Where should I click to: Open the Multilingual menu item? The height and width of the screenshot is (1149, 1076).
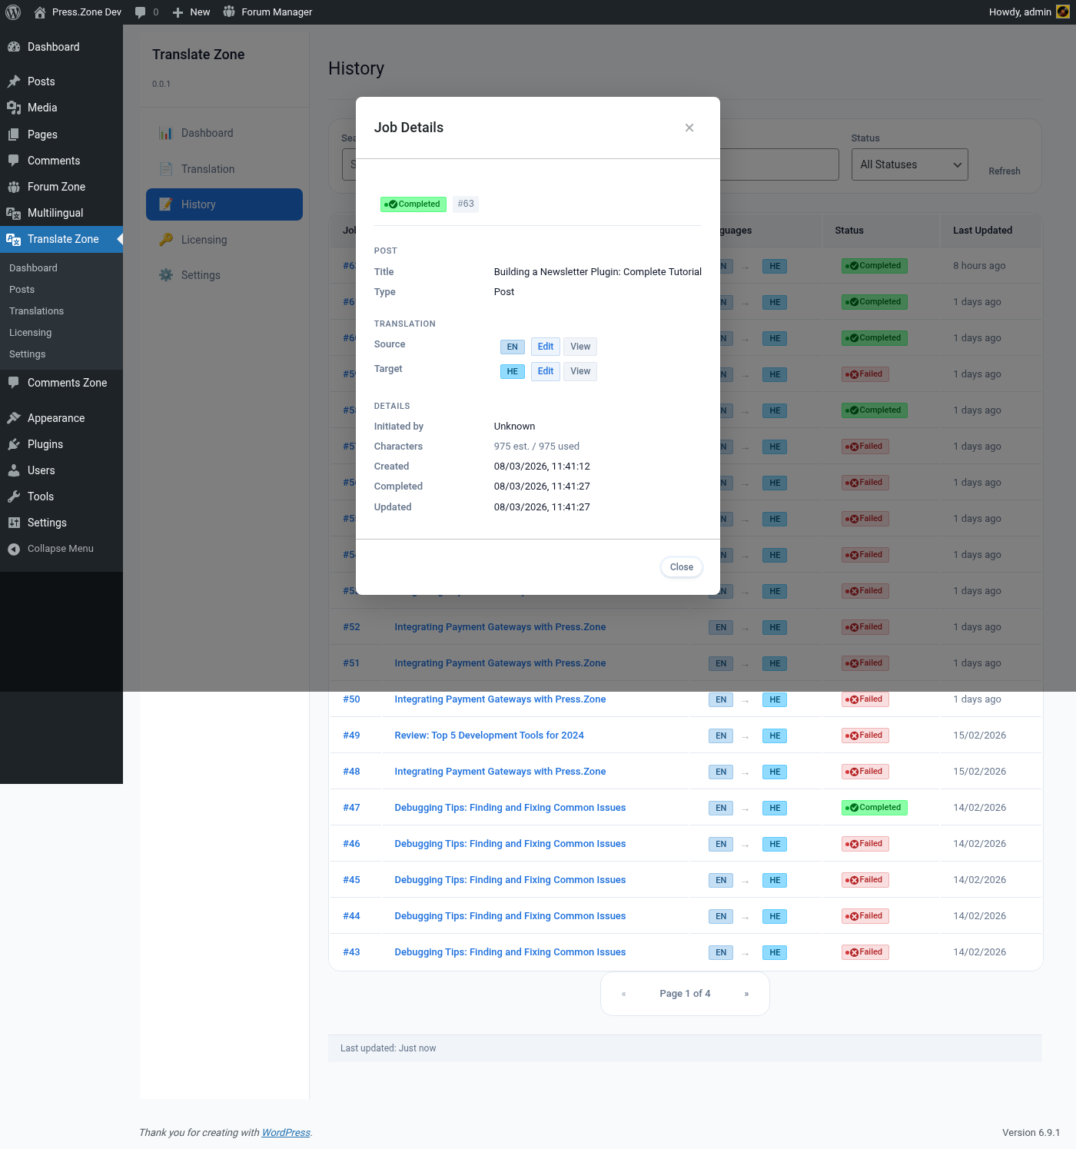point(61,213)
